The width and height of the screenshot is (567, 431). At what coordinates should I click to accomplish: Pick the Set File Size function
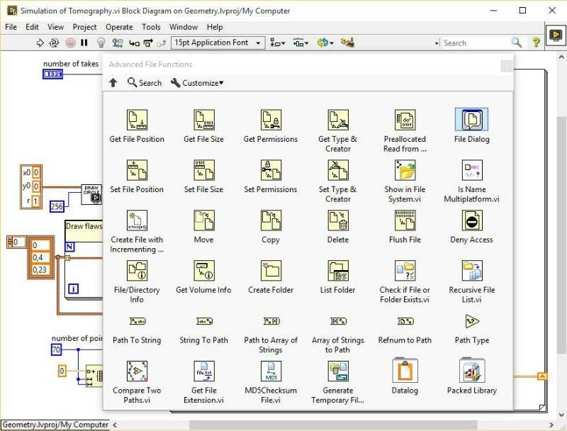tap(204, 170)
